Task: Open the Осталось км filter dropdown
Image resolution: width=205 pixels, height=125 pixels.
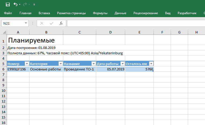Action: tap(151, 64)
